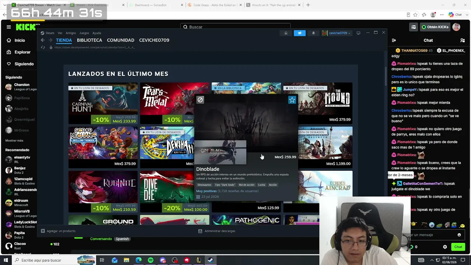Open the Kick hamburger menu

pos(9,27)
